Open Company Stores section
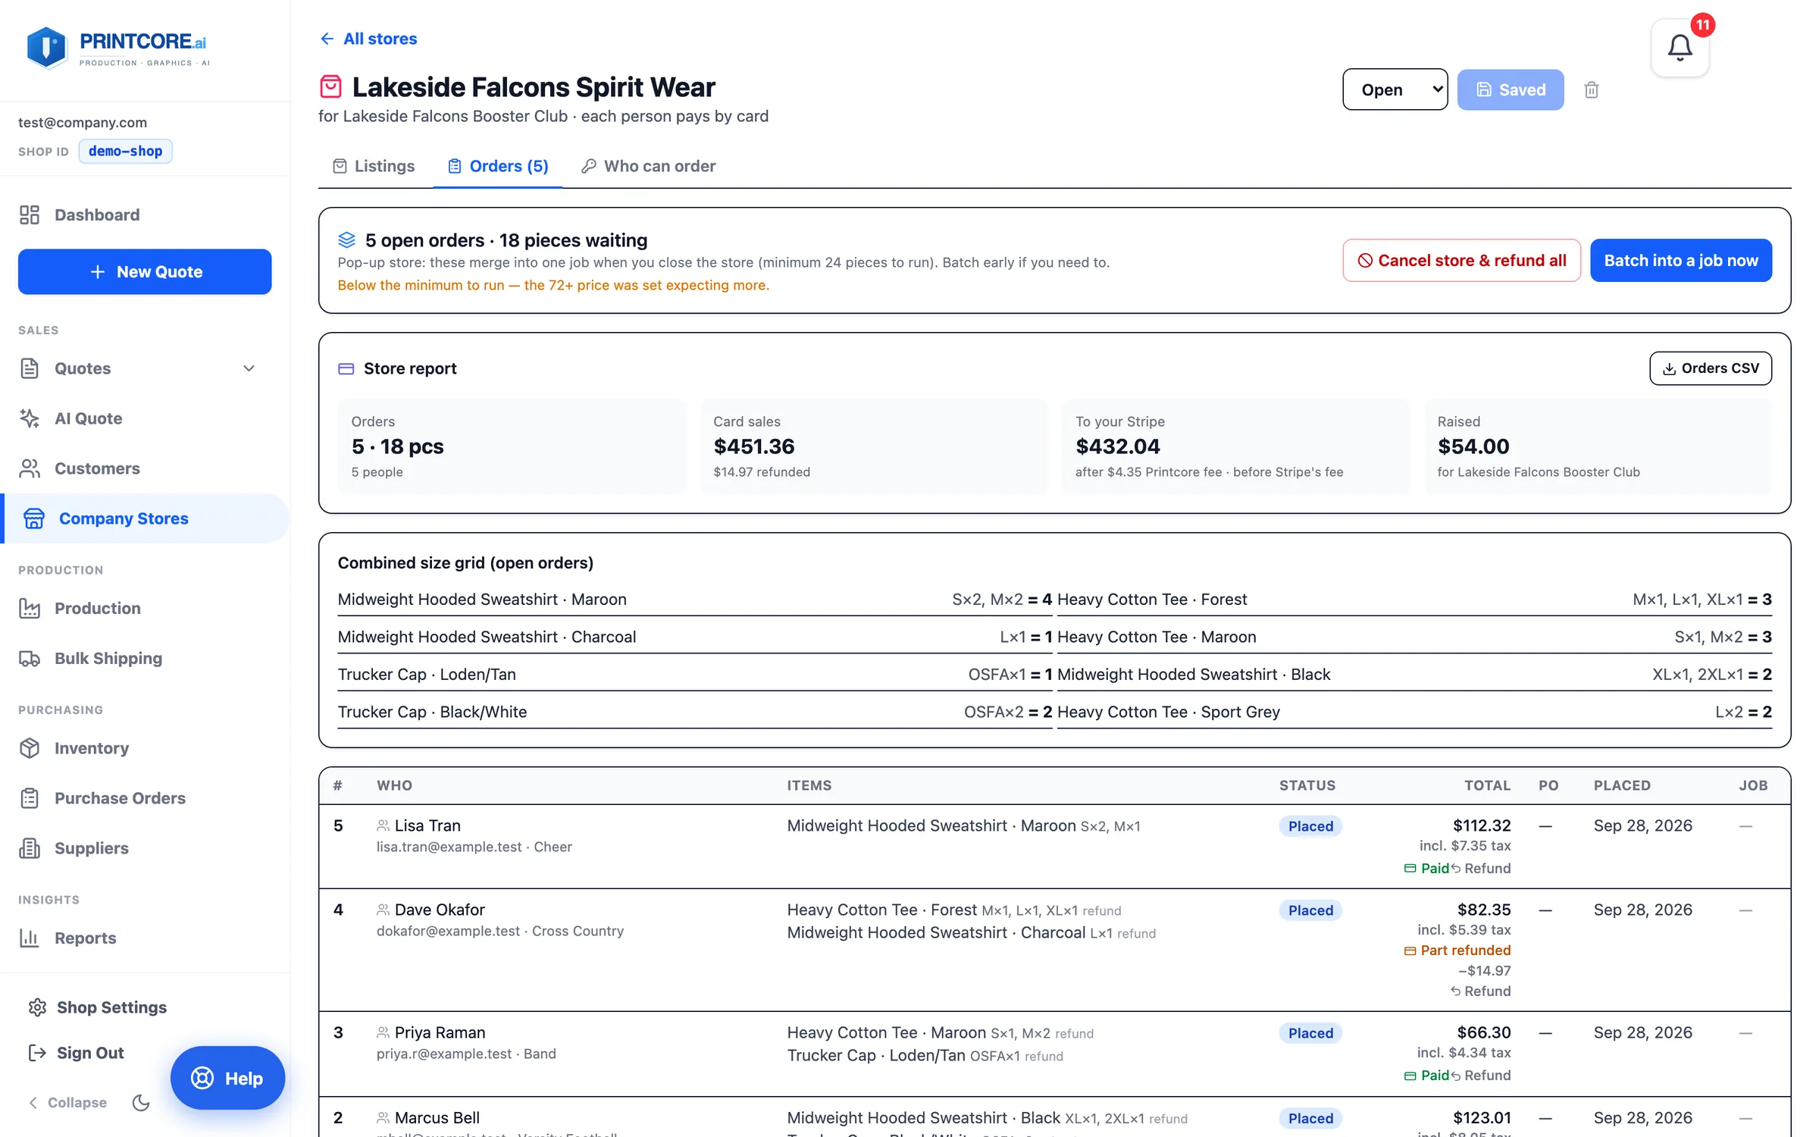1819x1137 pixels. coord(145,518)
